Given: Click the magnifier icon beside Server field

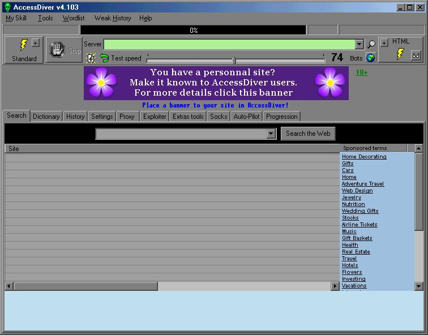Looking at the screenshot, I should 371,44.
